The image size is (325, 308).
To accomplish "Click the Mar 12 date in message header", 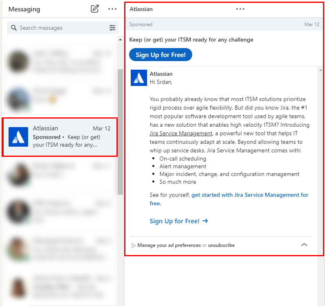I will click(x=312, y=24).
